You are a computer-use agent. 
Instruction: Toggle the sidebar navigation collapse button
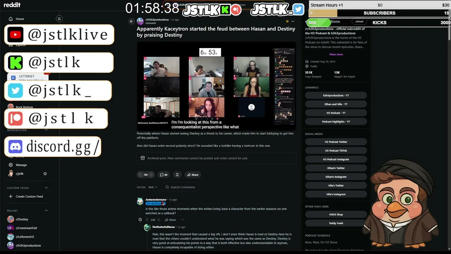coord(59,19)
